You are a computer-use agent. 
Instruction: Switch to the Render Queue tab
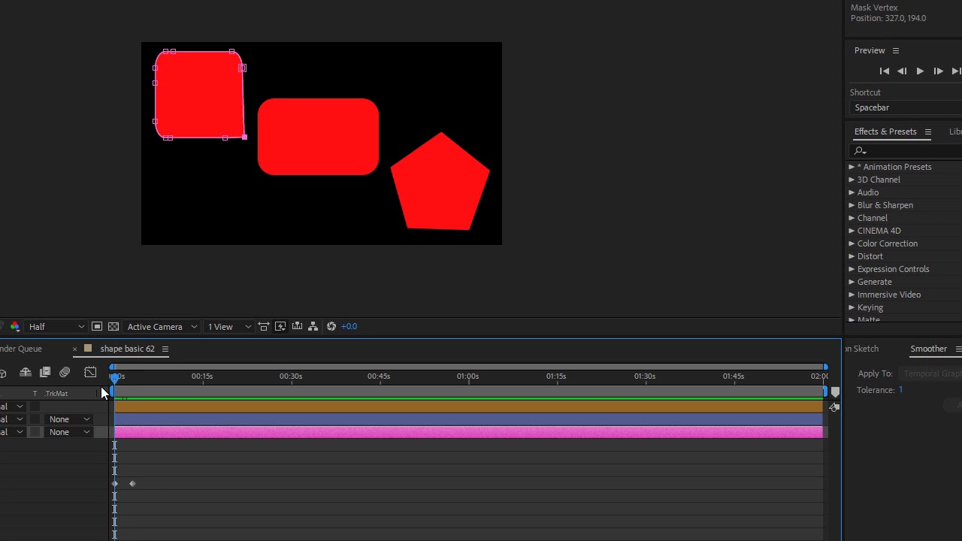pyautogui.click(x=21, y=349)
